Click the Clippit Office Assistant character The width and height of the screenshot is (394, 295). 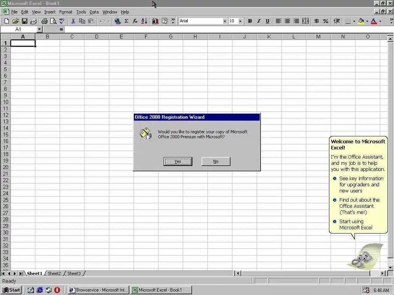tap(366, 256)
